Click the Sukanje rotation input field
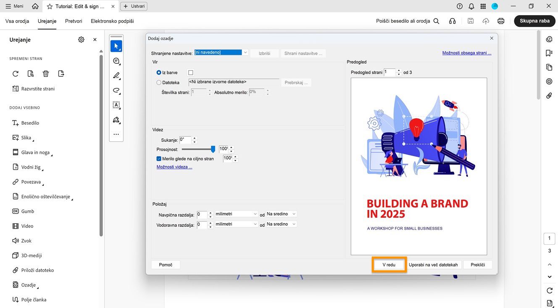558x308 pixels. click(185, 140)
